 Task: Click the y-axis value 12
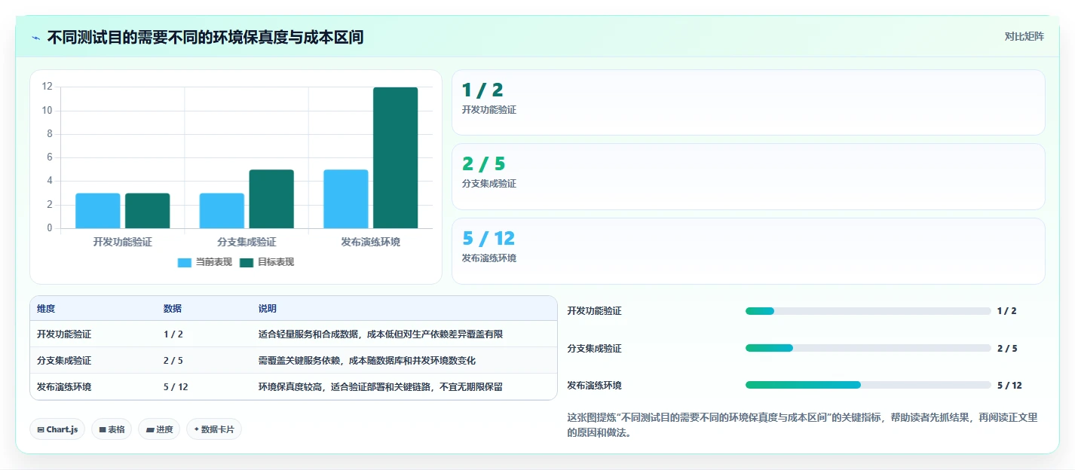[47, 87]
